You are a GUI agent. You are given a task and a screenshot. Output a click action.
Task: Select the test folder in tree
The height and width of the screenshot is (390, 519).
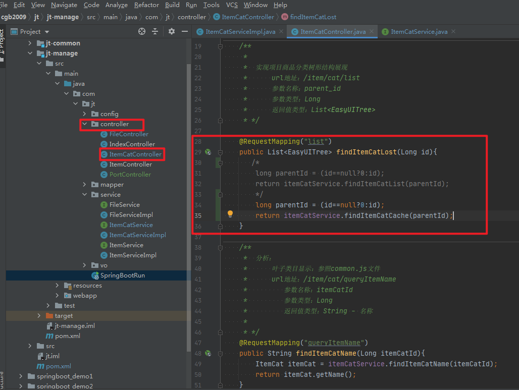69,306
